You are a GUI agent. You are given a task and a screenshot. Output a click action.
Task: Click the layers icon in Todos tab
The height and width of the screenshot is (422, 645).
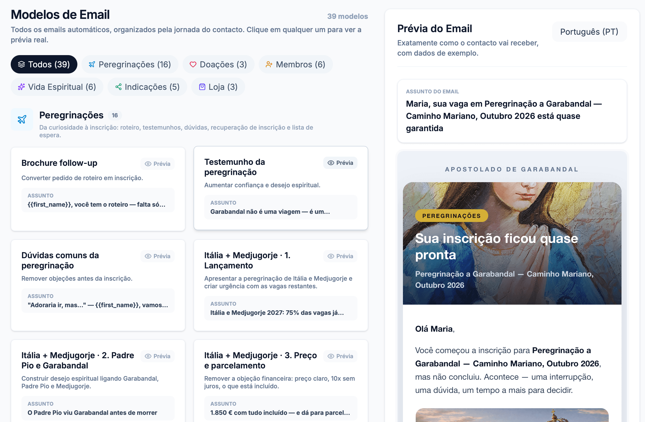pos(21,64)
